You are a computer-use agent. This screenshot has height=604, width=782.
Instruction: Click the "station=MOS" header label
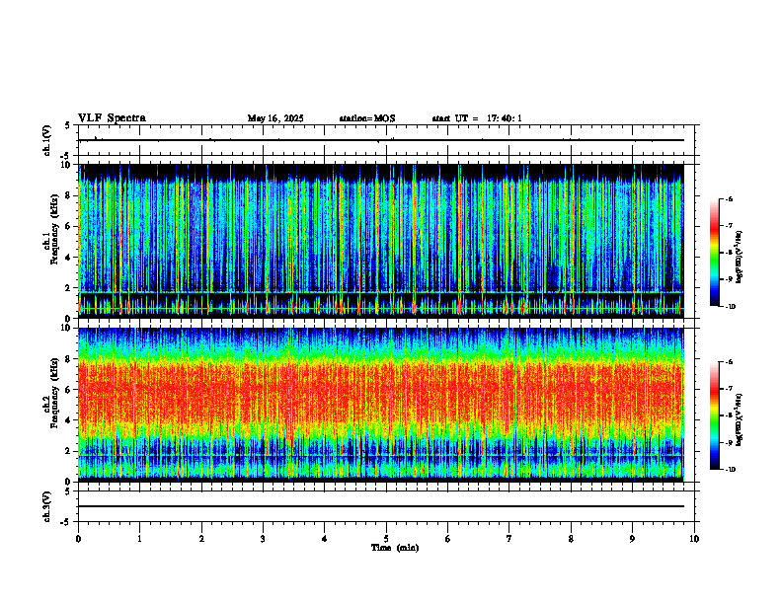pyautogui.click(x=367, y=118)
